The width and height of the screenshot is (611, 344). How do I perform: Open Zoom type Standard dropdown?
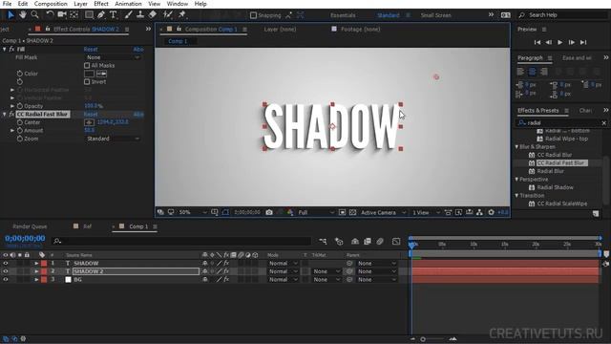[113, 139]
